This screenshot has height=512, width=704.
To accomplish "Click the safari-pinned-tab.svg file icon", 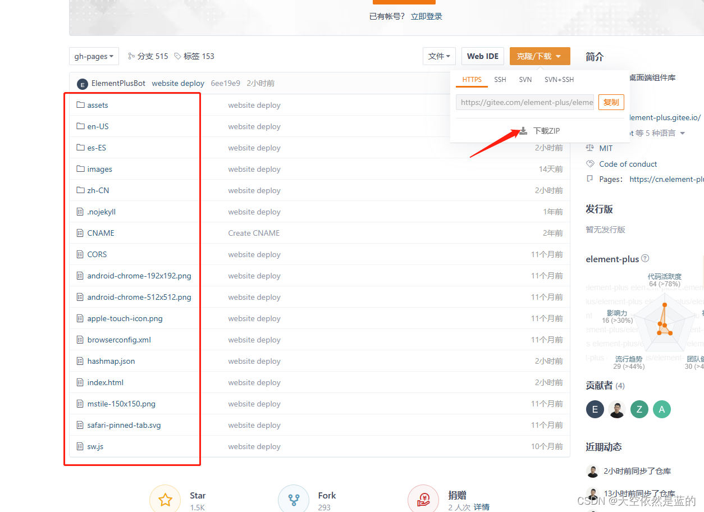I will (x=80, y=425).
